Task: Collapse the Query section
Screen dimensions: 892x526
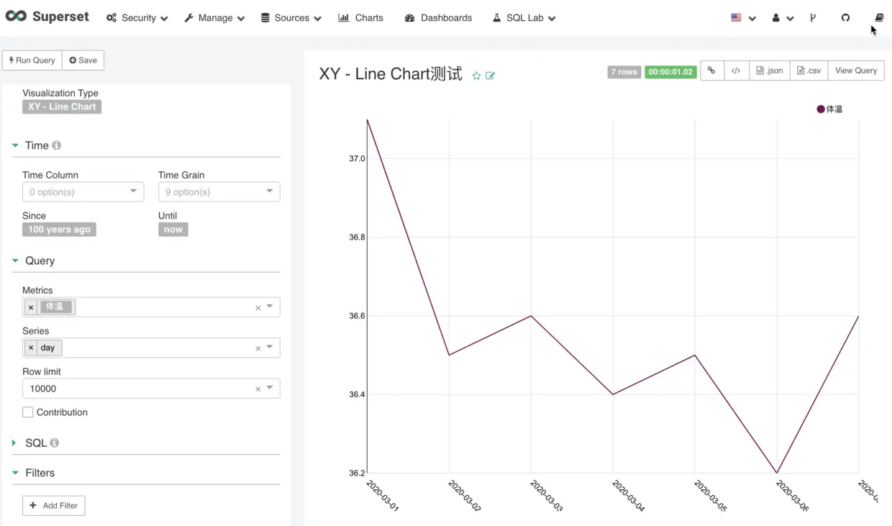Action: [15, 260]
